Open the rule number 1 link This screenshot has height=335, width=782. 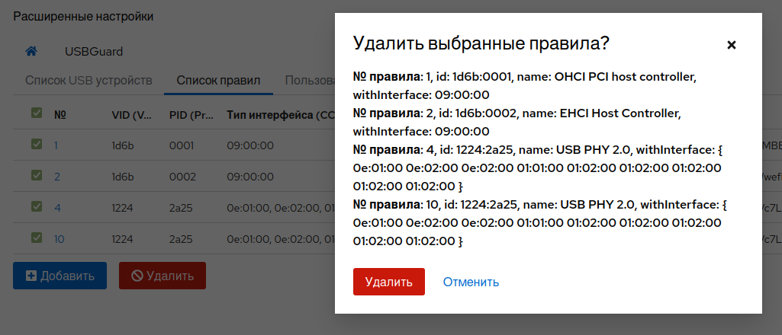coord(56,145)
